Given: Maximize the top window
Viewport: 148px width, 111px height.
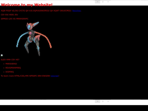Looking at the screenshot, I should (103, 2).
